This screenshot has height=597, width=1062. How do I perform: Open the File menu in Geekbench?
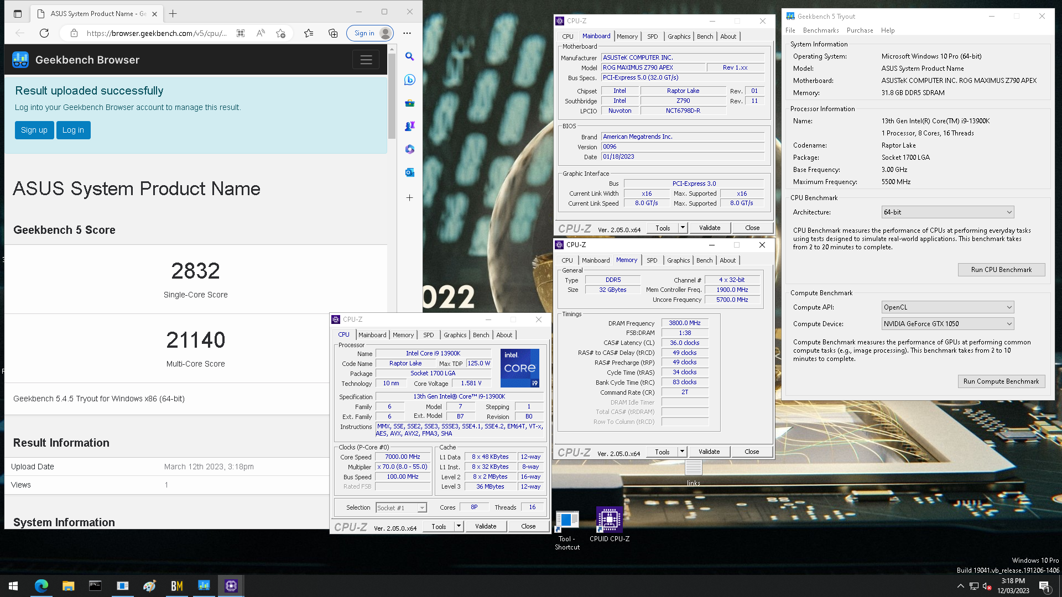pos(790,30)
